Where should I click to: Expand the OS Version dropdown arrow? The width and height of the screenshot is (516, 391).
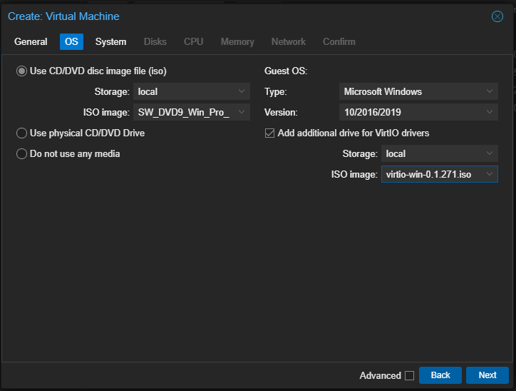click(489, 113)
